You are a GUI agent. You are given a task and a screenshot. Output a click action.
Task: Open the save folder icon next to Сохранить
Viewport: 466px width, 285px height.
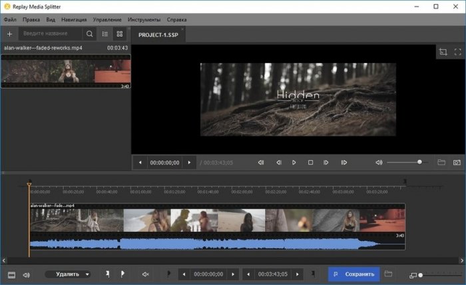tap(388, 274)
